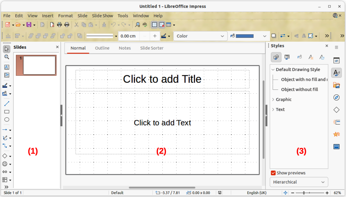Export directly as PDF
The width and height of the screenshot is (346, 197).
52,25
